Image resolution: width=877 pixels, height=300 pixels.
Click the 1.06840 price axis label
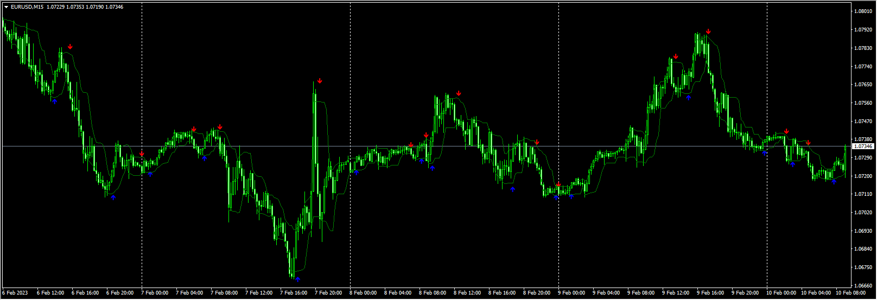point(863,249)
